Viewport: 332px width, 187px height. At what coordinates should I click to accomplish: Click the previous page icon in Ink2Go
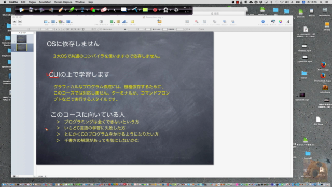coord(41,10)
